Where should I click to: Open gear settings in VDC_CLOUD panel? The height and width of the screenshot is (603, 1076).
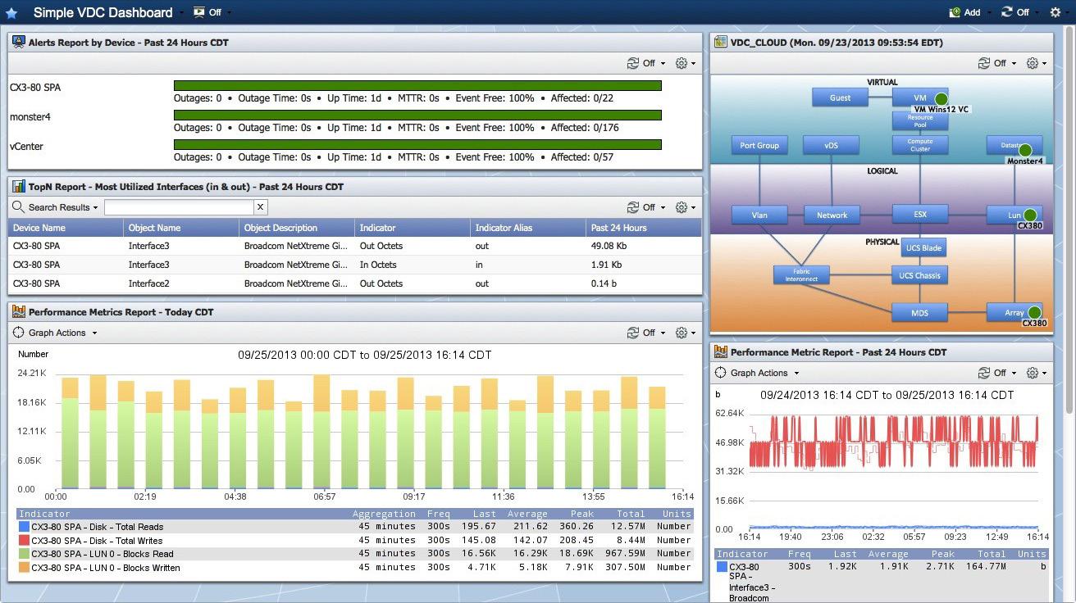pyautogui.click(x=1033, y=63)
